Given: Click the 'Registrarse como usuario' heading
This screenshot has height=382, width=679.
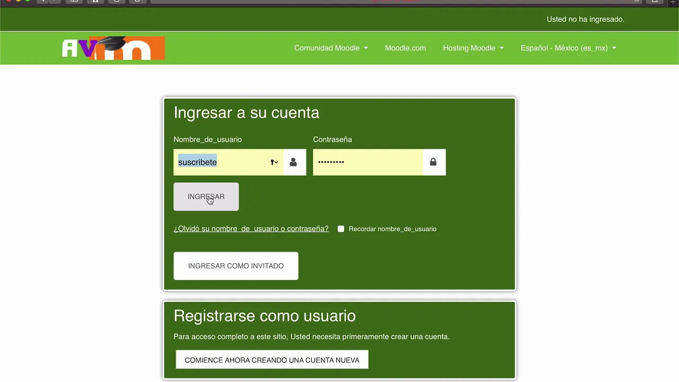Looking at the screenshot, I should (x=265, y=316).
